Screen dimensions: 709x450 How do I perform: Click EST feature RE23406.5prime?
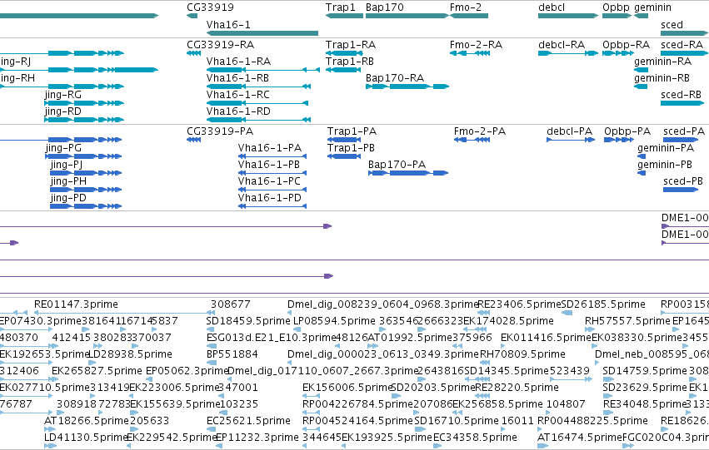[519, 304]
